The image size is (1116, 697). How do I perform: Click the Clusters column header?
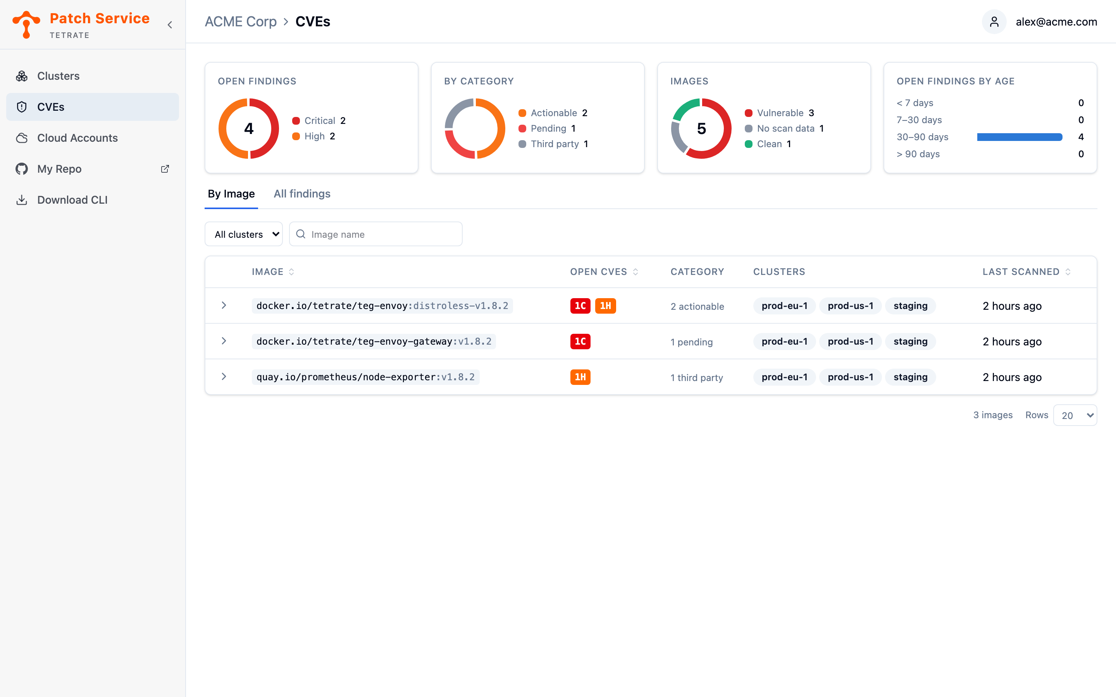point(779,272)
